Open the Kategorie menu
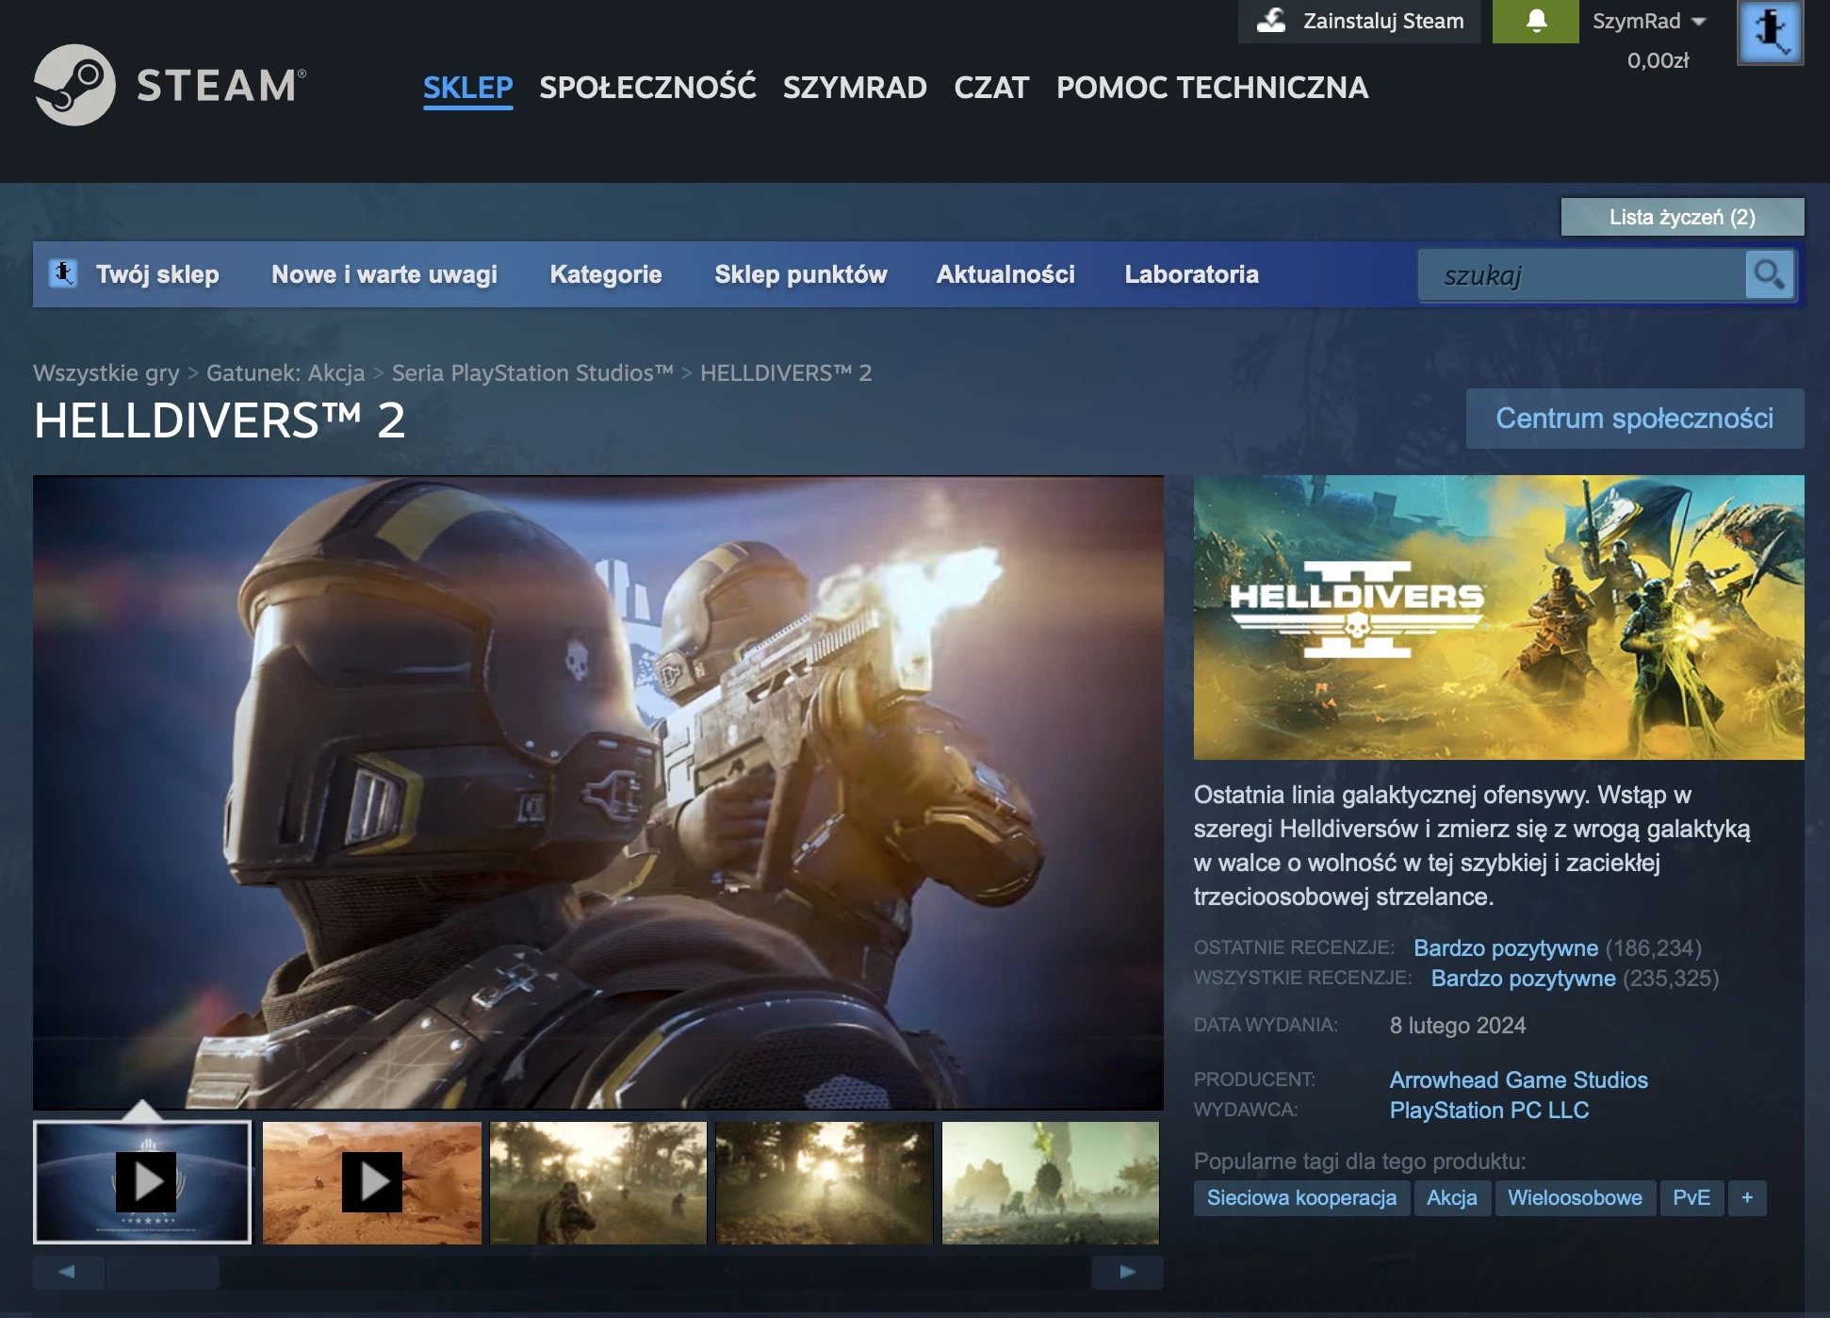The width and height of the screenshot is (1830, 1318). click(x=606, y=274)
